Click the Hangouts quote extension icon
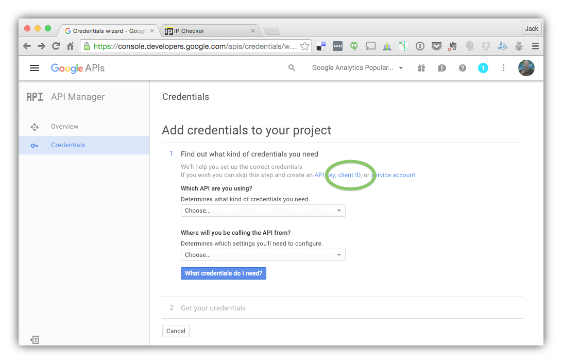 (354, 46)
